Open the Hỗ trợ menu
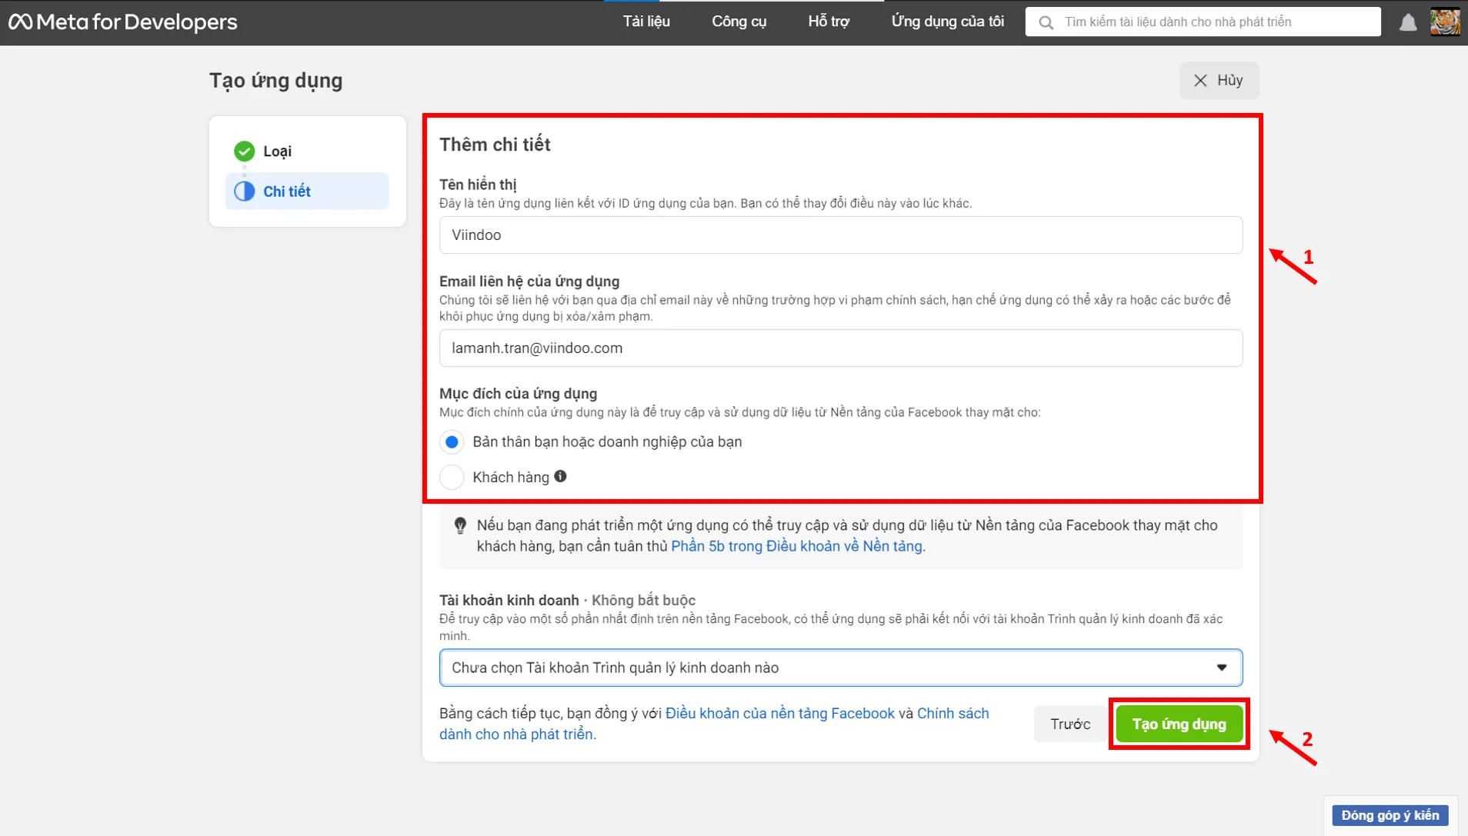 pyautogui.click(x=829, y=22)
